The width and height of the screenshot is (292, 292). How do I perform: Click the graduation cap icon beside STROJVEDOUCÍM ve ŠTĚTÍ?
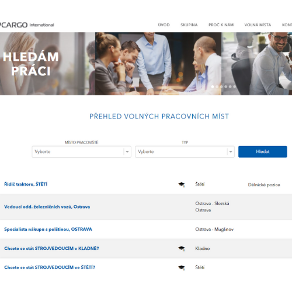[x=182, y=267]
